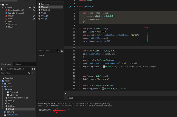This screenshot has width=177, height=117.
Task: Select Util2.gd in FileSystem
Action: [11, 106]
